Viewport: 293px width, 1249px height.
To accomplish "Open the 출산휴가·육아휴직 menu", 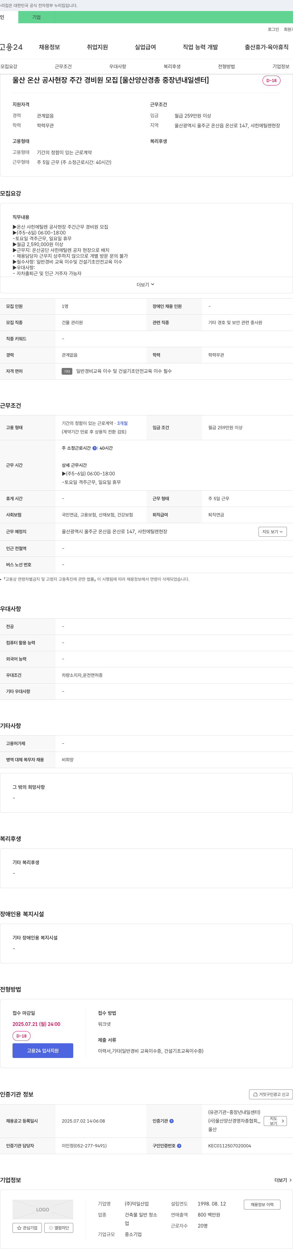I will pyautogui.click(x=266, y=47).
